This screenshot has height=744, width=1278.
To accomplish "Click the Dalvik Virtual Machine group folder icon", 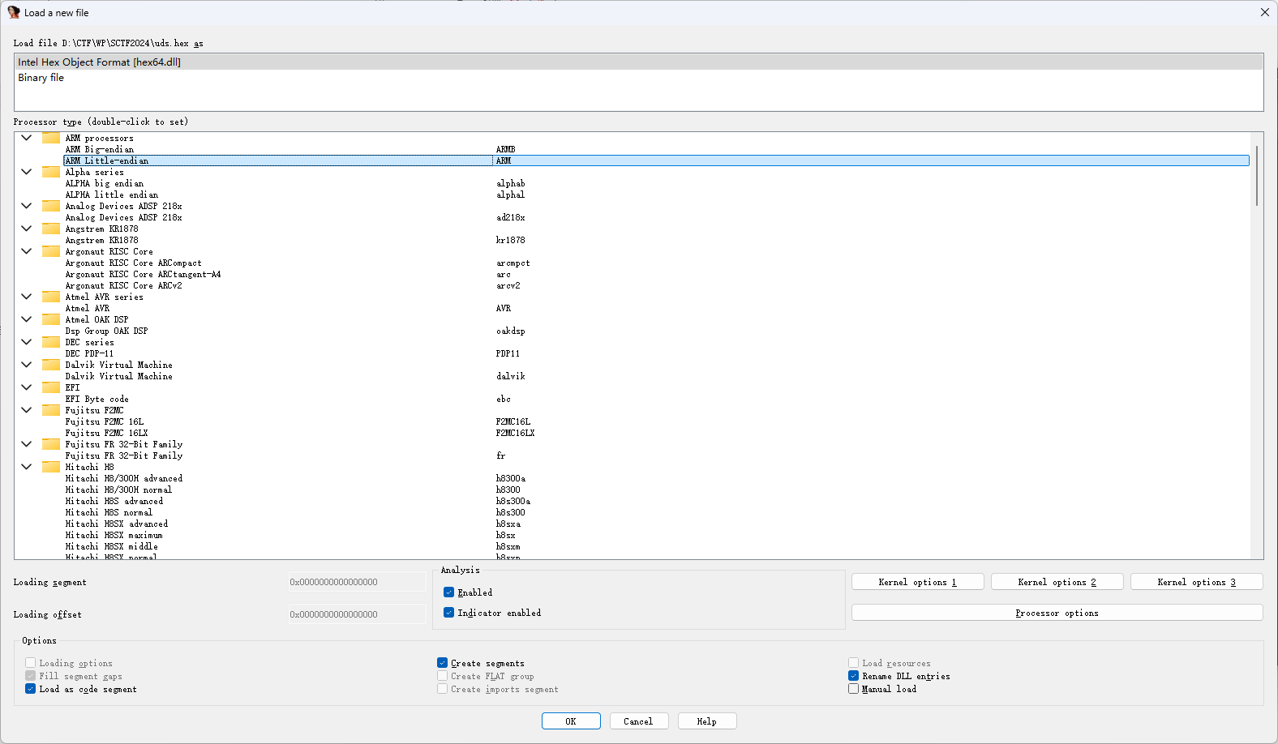I will click(x=51, y=365).
